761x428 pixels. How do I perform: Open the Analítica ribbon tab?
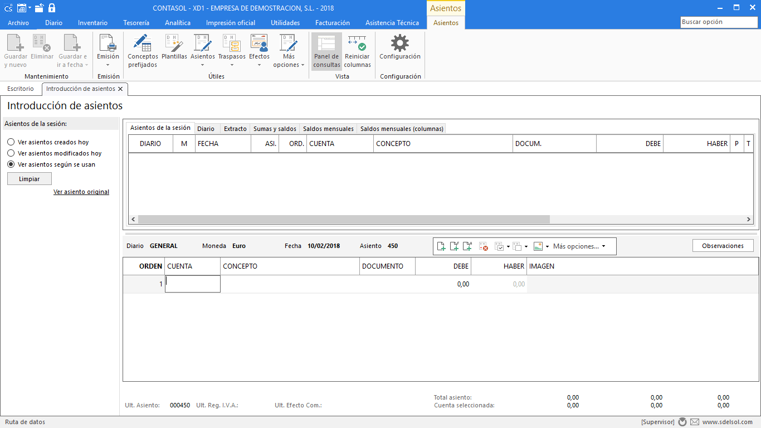(178, 23)
